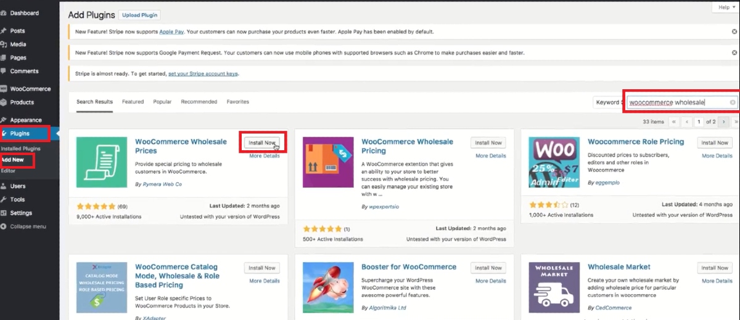
Task: Click the Appearance brush icon
Action: 3,120
